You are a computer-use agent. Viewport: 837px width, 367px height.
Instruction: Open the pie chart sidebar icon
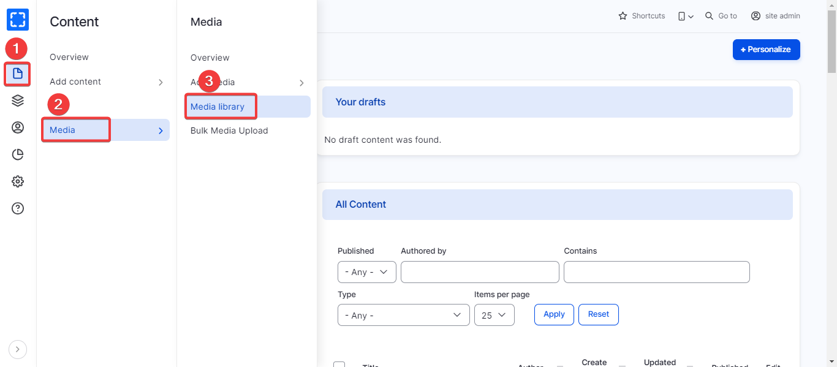tap(18, 154)
